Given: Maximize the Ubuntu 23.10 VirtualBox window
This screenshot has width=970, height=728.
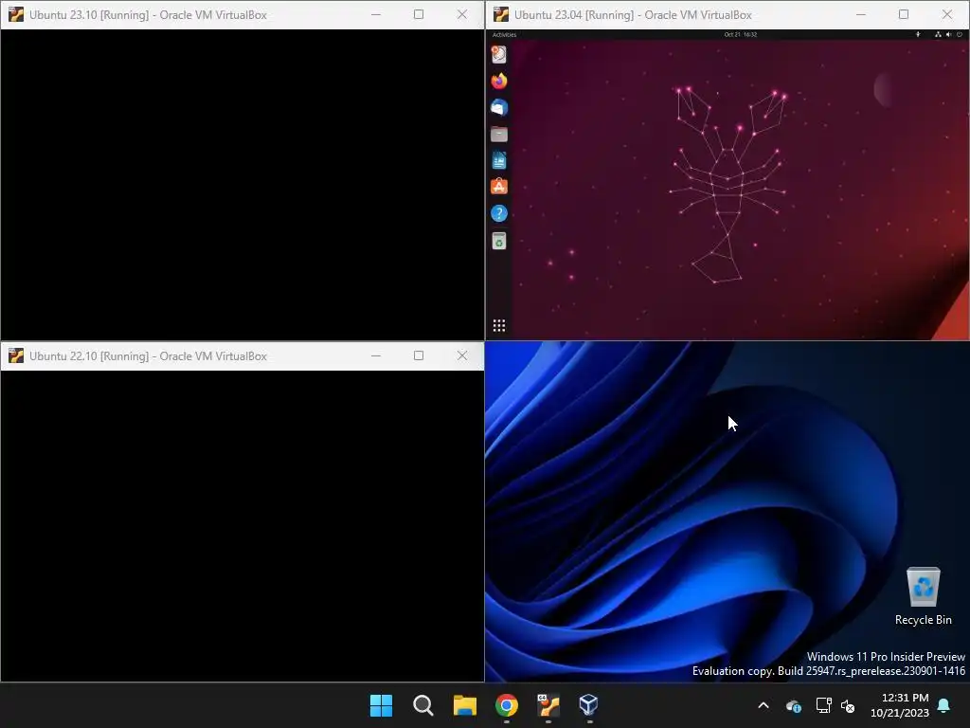Looking at the screenshot, I should click(x=419, y=14).
